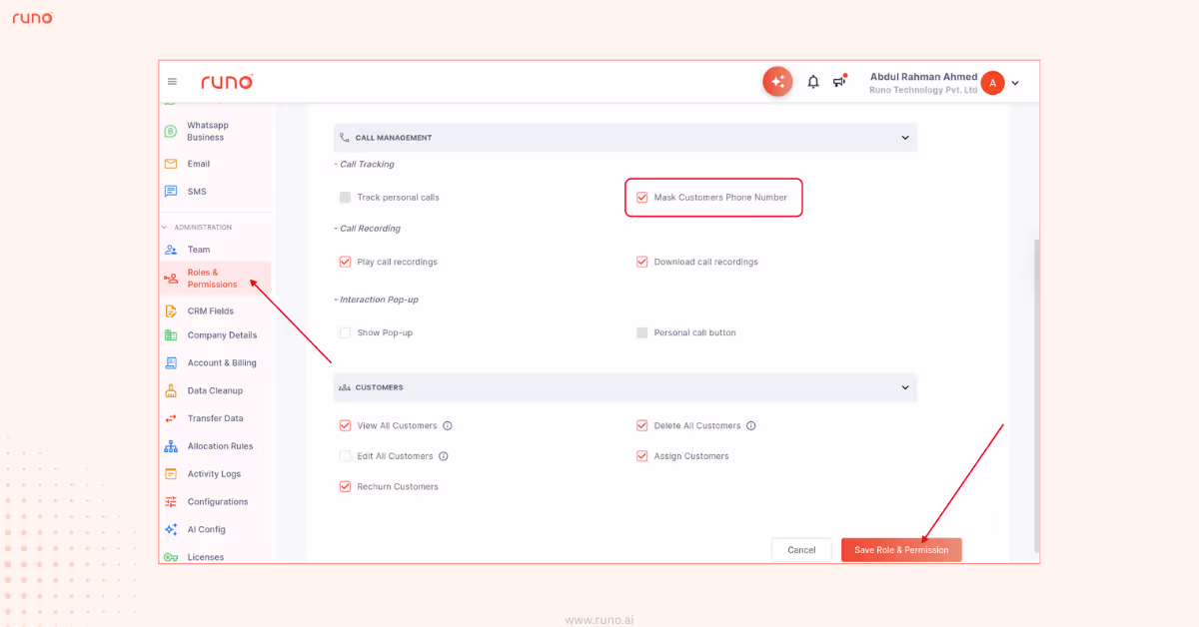Open the notifications bell icon
This screenshot has height=627, width=1199.
tap(813, 82)
